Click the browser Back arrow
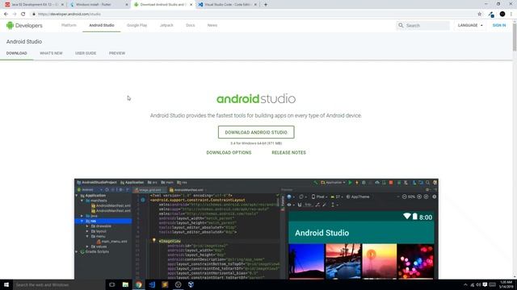The width and height of the screenshot is (517, 290). tap(6, 14)
